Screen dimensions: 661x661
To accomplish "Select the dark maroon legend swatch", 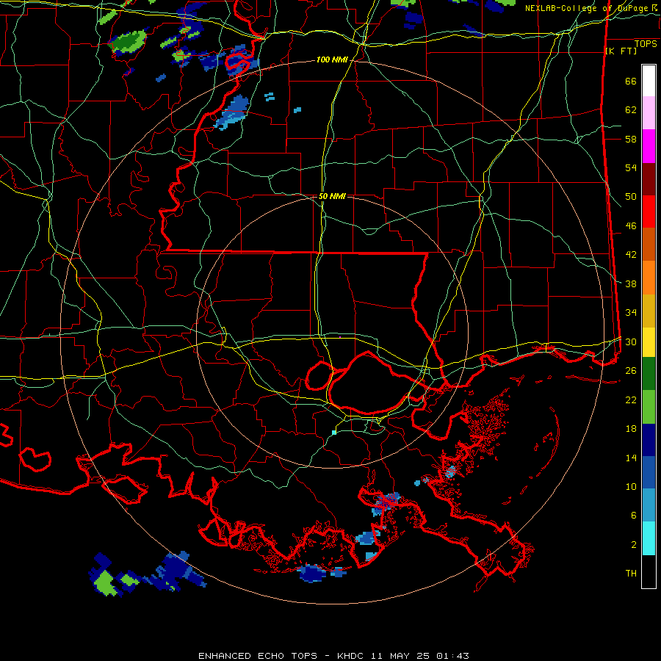I will (649, 180).
